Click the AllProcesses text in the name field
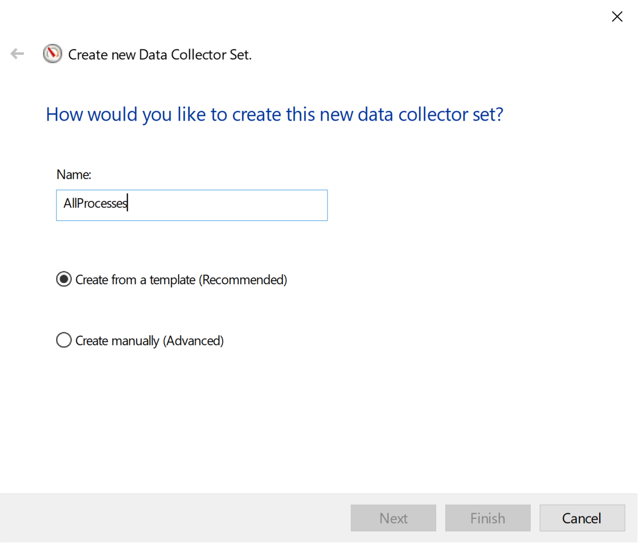 [95, 203]
